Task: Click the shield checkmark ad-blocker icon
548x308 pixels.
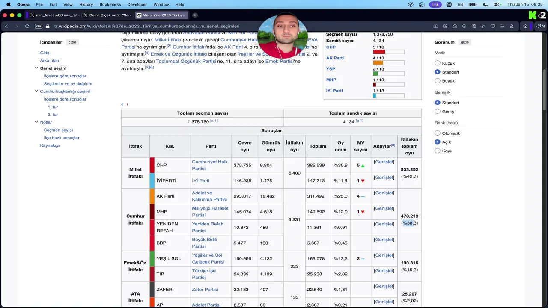Action: pyautogui.click(x=464, y=26)
